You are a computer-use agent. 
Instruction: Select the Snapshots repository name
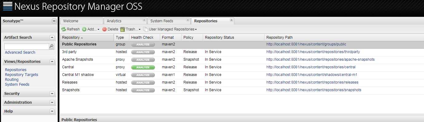(x=71, y=90)
